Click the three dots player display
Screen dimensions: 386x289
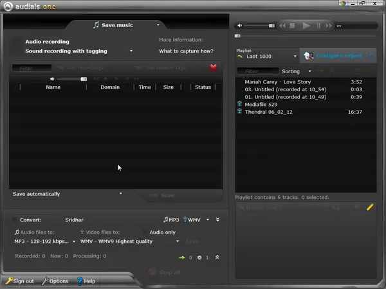(x=339, y=26)
